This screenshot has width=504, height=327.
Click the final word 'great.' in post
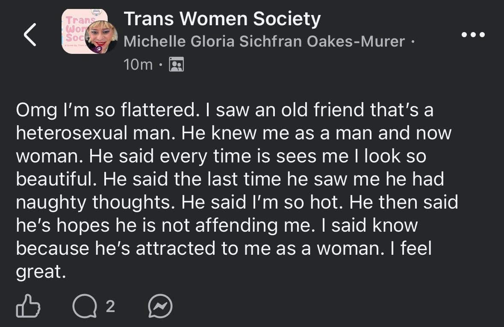(41, 273)
